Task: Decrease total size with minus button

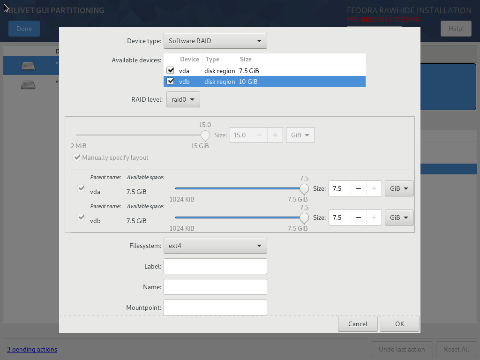Action: 260,135
